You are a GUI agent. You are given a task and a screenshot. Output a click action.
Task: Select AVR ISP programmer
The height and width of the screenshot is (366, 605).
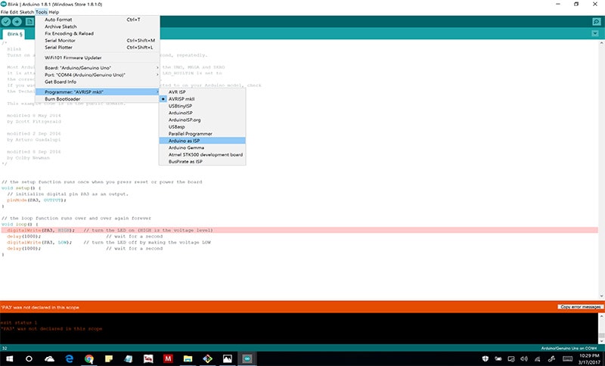click(202, 91)
